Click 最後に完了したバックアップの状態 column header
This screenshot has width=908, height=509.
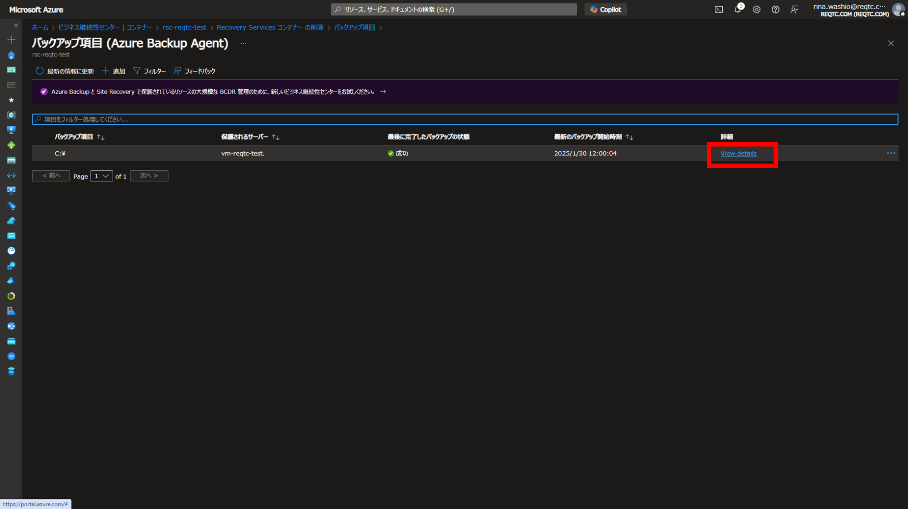point(428,137)
